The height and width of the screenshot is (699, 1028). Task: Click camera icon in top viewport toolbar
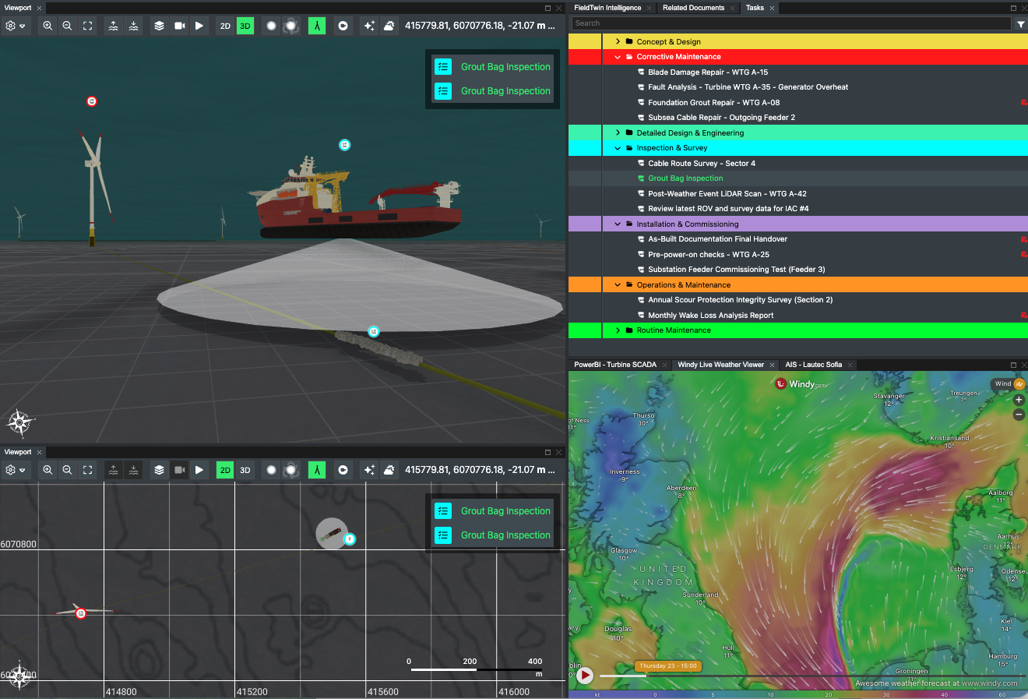click(x=180, y=26)
